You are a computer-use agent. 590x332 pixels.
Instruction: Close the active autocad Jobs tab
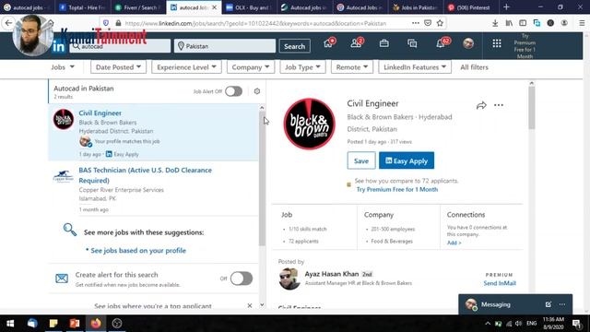point(215,7)
